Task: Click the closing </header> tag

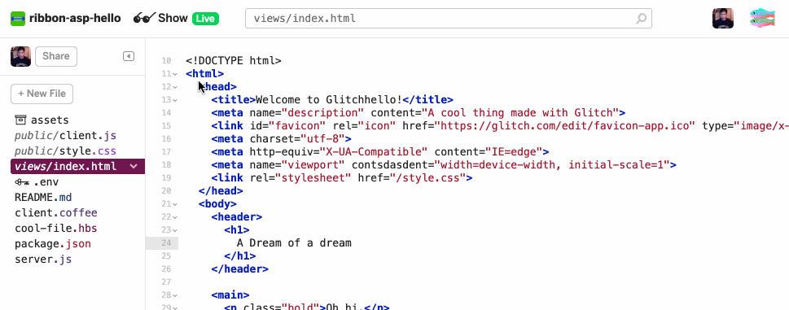Action: (240, 269)
